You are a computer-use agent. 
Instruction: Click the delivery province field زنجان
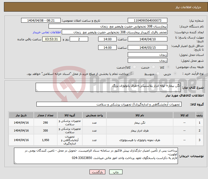click(x=147, y=55)
